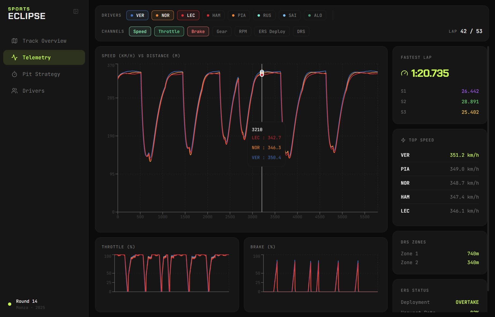Select the NOR top speed row
This screenshot has width=495, height=317.
(440, 183)
